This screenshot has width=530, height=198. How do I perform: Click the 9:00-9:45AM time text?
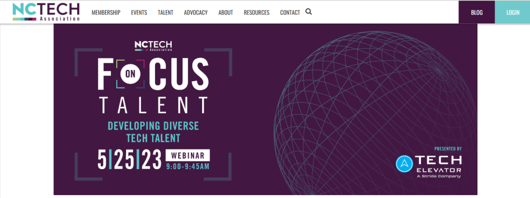[x=187, y=166]
